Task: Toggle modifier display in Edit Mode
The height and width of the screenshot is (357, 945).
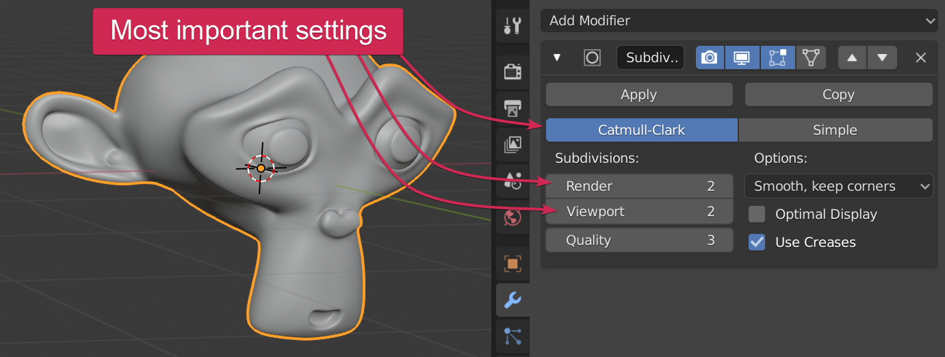Action: (x=777, y=57)
